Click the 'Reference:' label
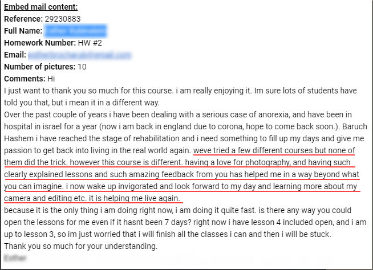Screen dimensions: 373x270 23,19
